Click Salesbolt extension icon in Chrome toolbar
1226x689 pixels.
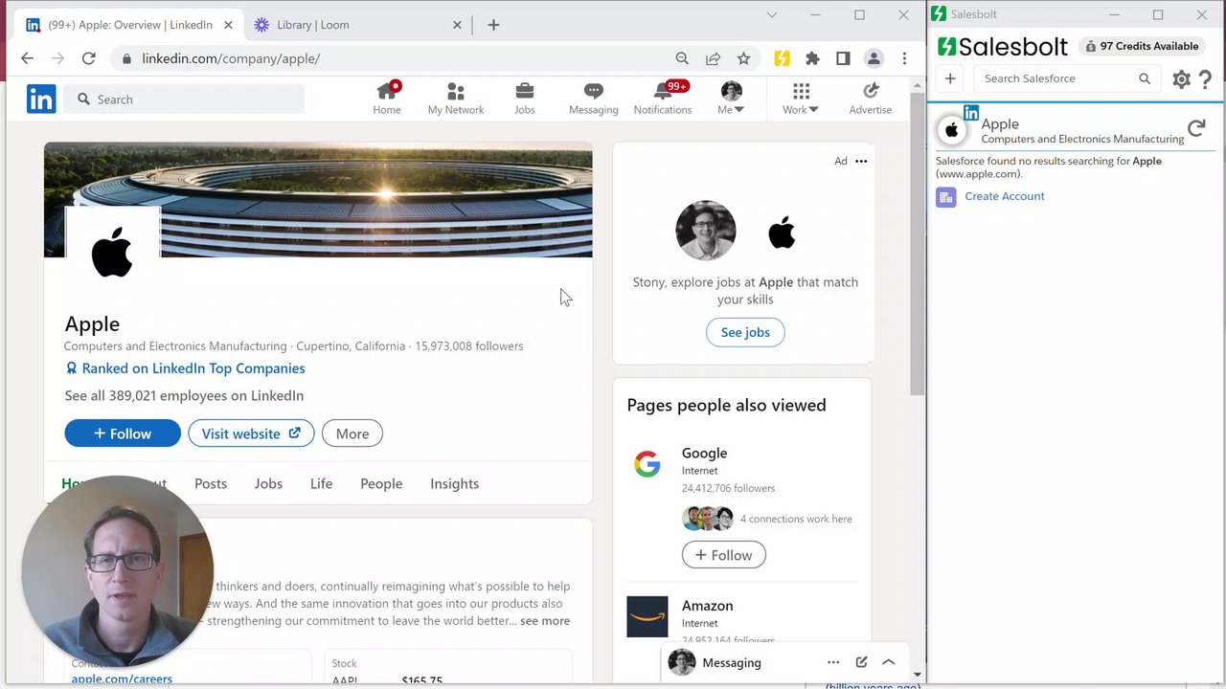click(x=782, y=58)
